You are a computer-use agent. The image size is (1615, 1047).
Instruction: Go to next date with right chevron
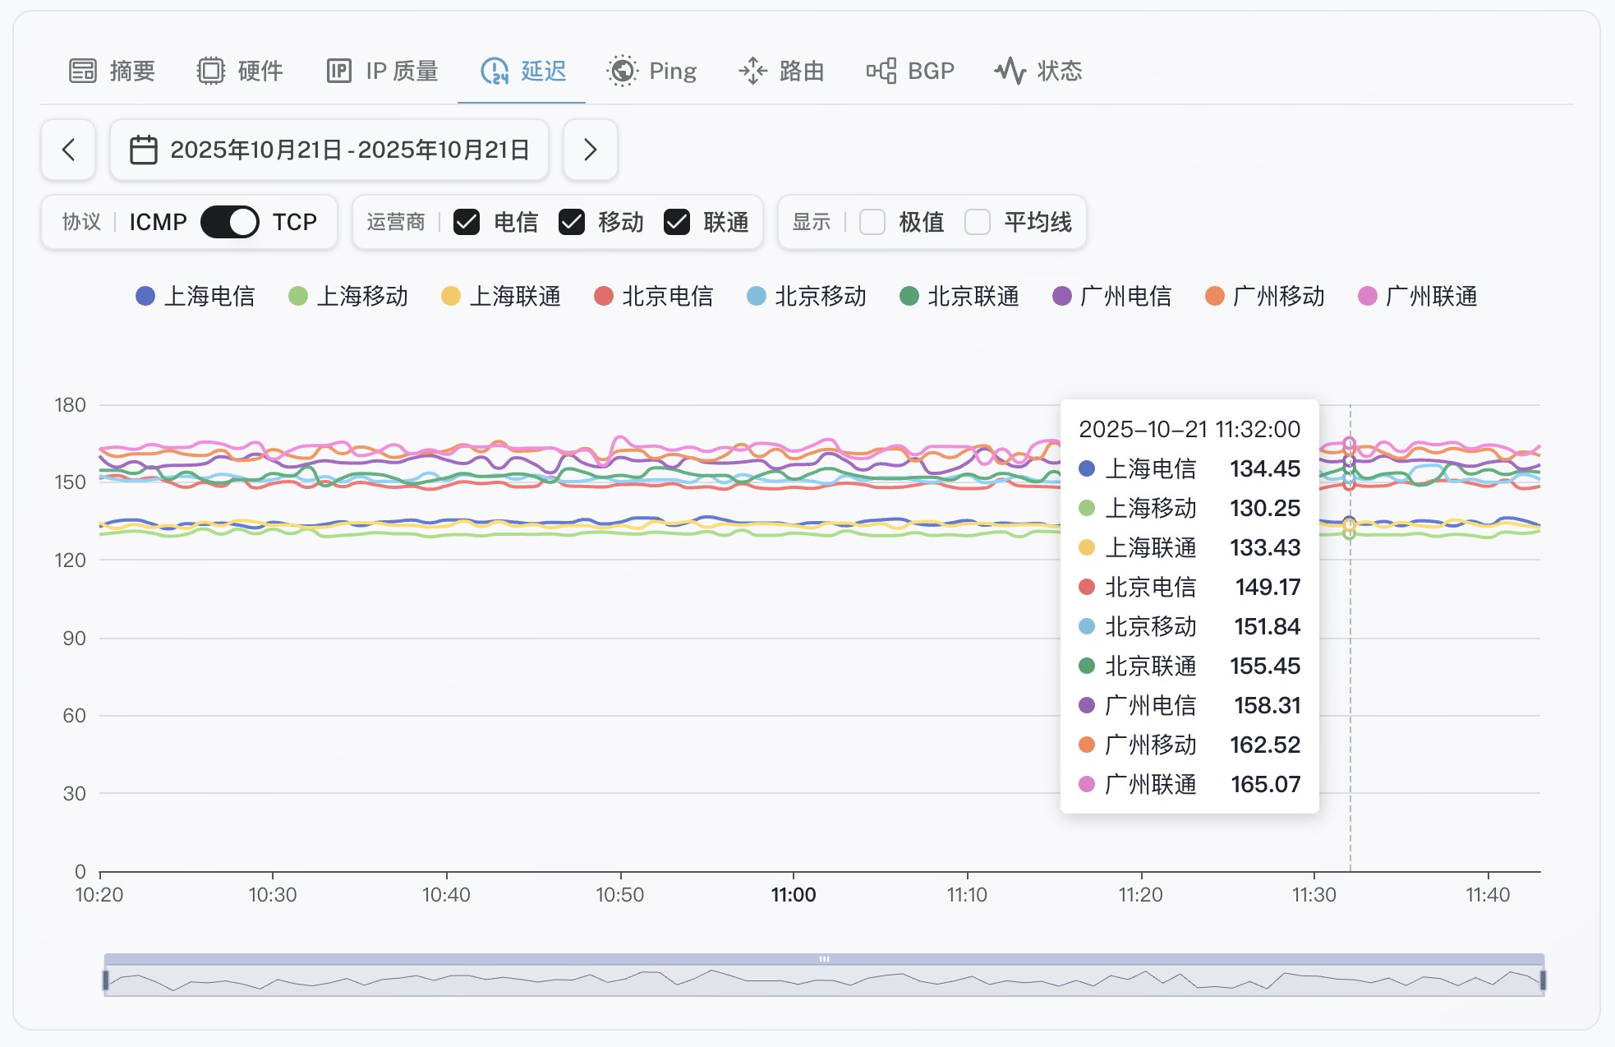(590, 150)
